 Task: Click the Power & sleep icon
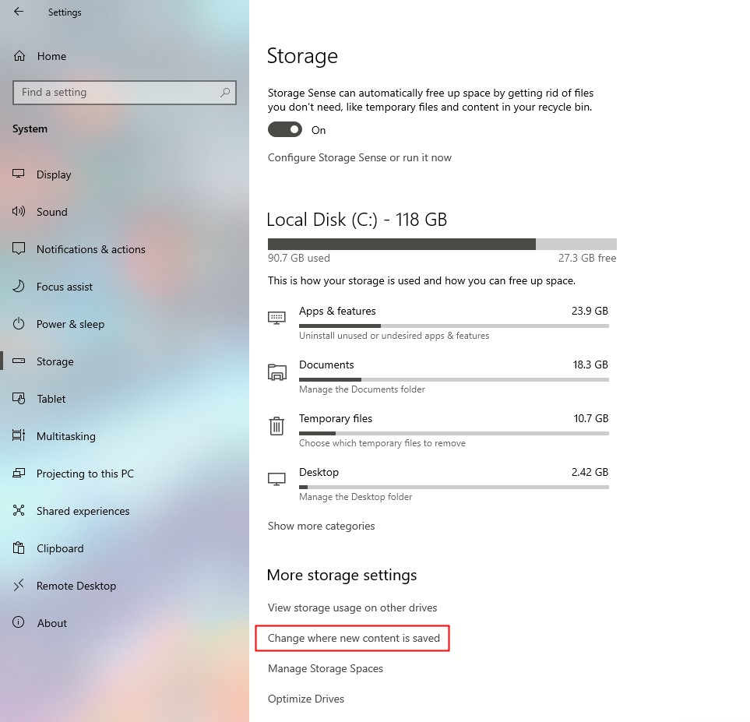pyautogui.click(x=19, y=324)
